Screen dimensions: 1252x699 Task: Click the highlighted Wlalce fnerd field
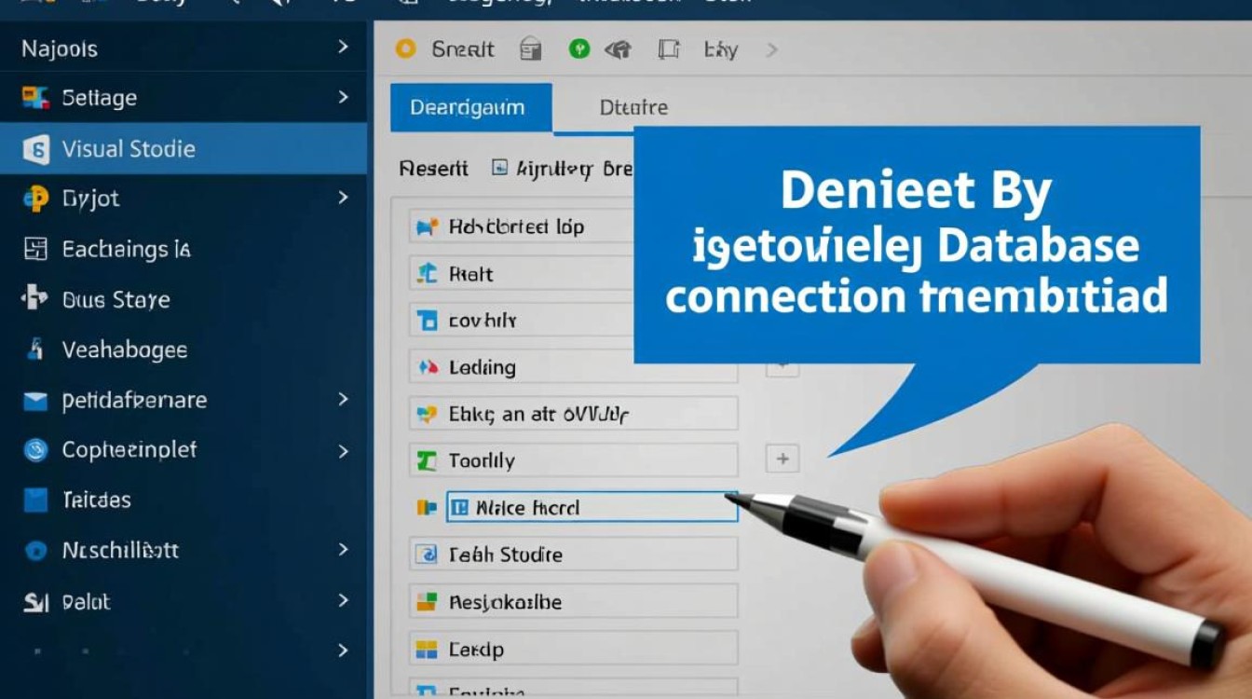(x=592, y=508)
